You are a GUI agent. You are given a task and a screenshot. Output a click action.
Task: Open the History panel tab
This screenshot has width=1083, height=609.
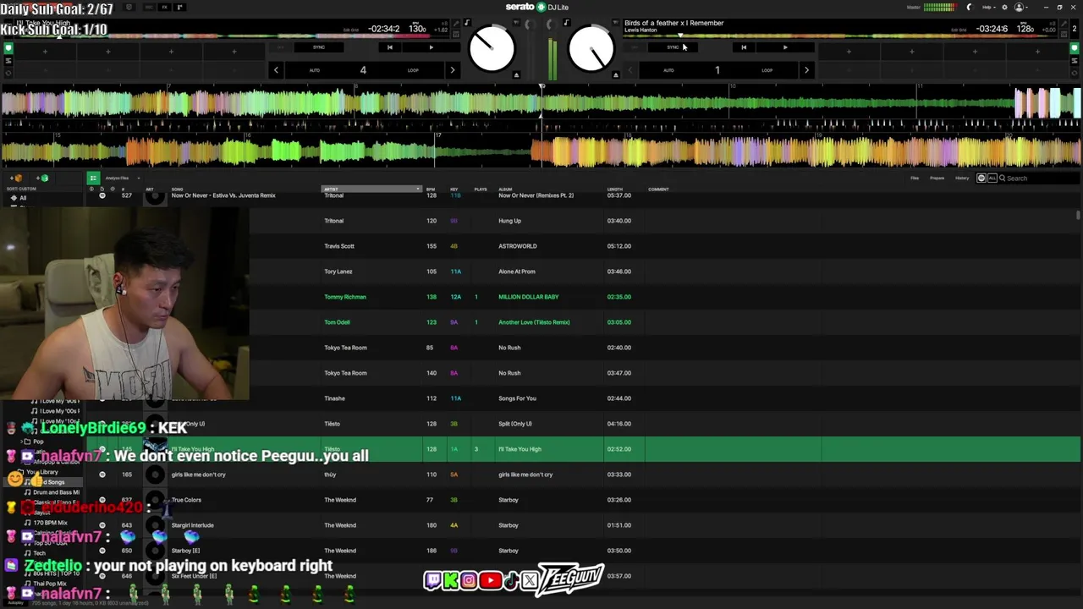click(962, 178)
